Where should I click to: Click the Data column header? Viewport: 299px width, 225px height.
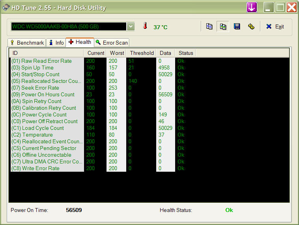[x=165, y=53]
